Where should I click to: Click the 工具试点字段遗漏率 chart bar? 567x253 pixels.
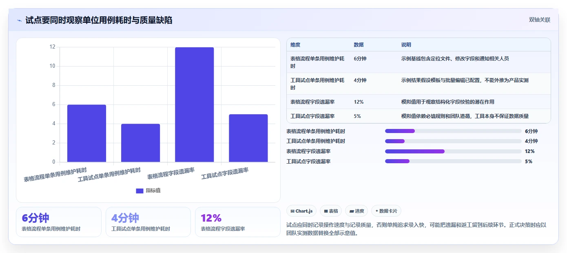click(248, 138)
